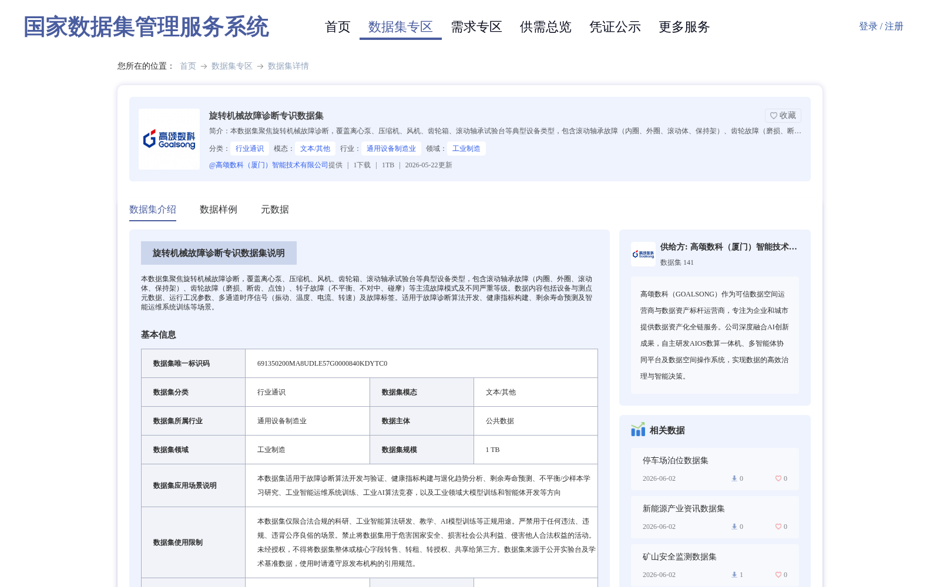Click the 收藏 favorite heart button
The width and height of the screenshot is (940, 587).
click(783, 116)
